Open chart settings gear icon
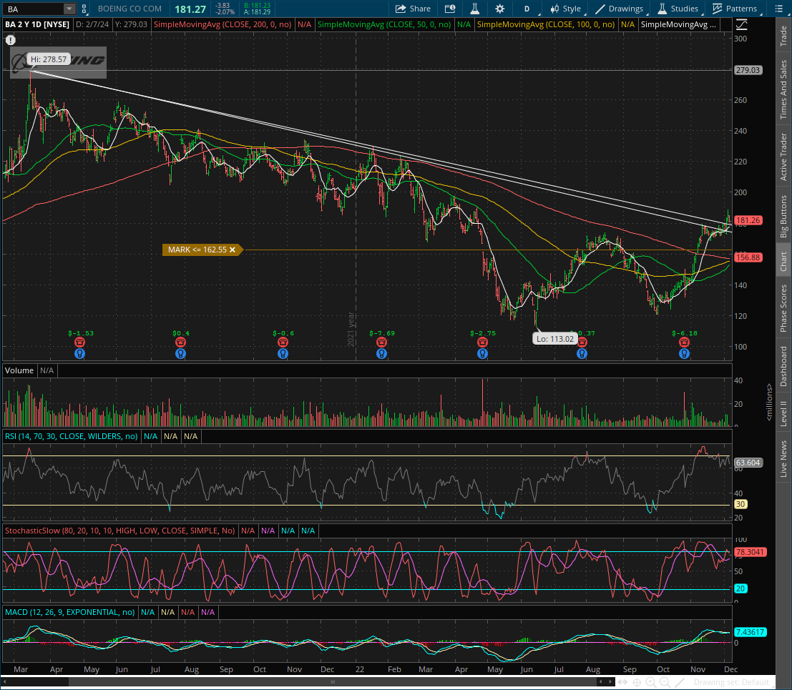This screenshot has height=690, width=792. click(x=499, y=9)
